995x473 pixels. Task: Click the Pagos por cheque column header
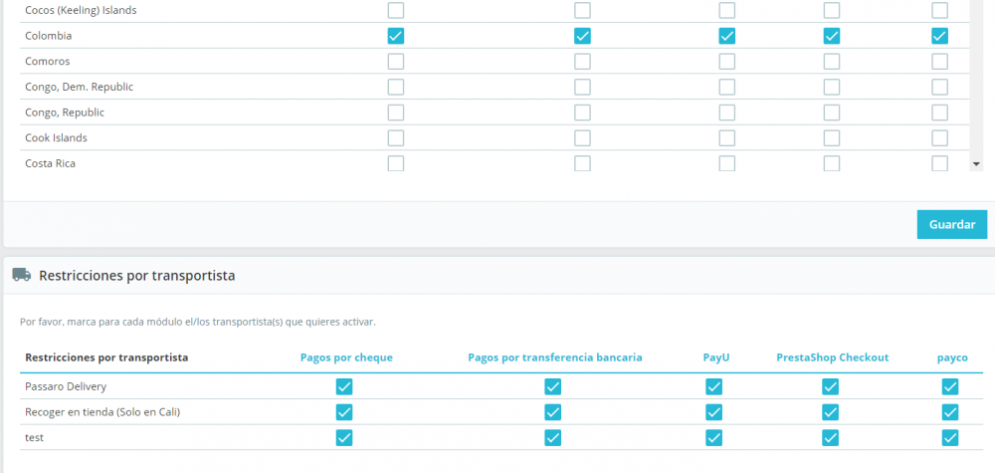click(346, 357)
